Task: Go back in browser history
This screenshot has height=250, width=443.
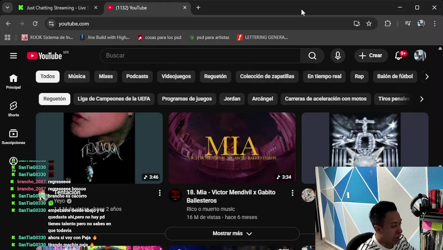Action: click(x=8, y=24)
